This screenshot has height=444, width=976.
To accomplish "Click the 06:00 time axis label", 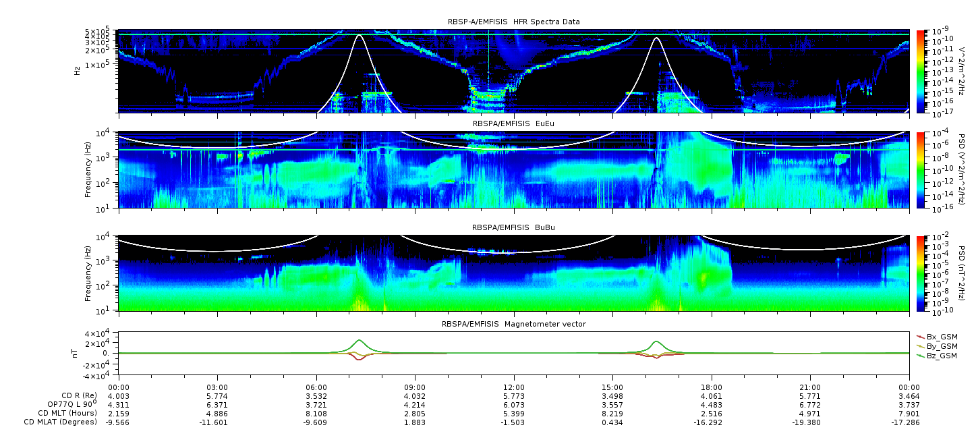I will (316, 387).
